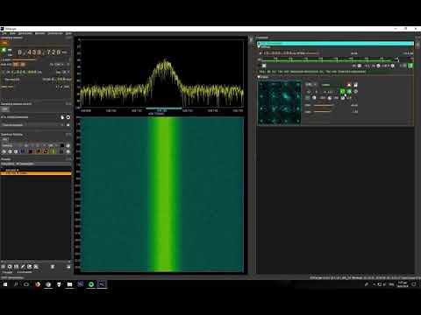The height and width of the screenshot is (315, 421).
Task: Click the second green icon beside the constellation
Action: [x=349, y=92]
